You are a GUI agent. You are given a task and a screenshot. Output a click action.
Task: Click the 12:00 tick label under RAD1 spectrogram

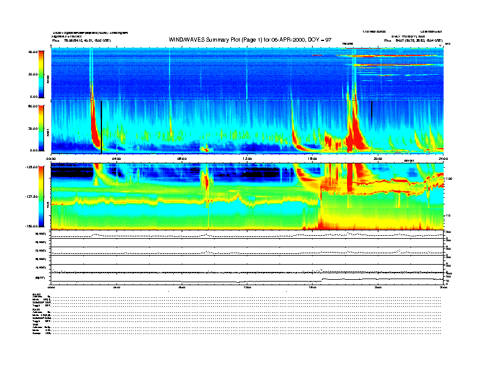coord(247,159)
